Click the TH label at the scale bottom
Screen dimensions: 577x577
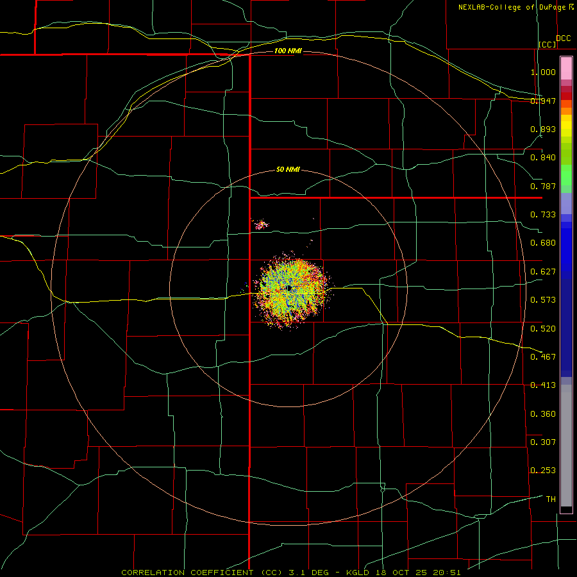pos(551,499)
